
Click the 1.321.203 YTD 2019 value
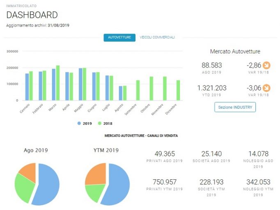[x=212, y=88]
